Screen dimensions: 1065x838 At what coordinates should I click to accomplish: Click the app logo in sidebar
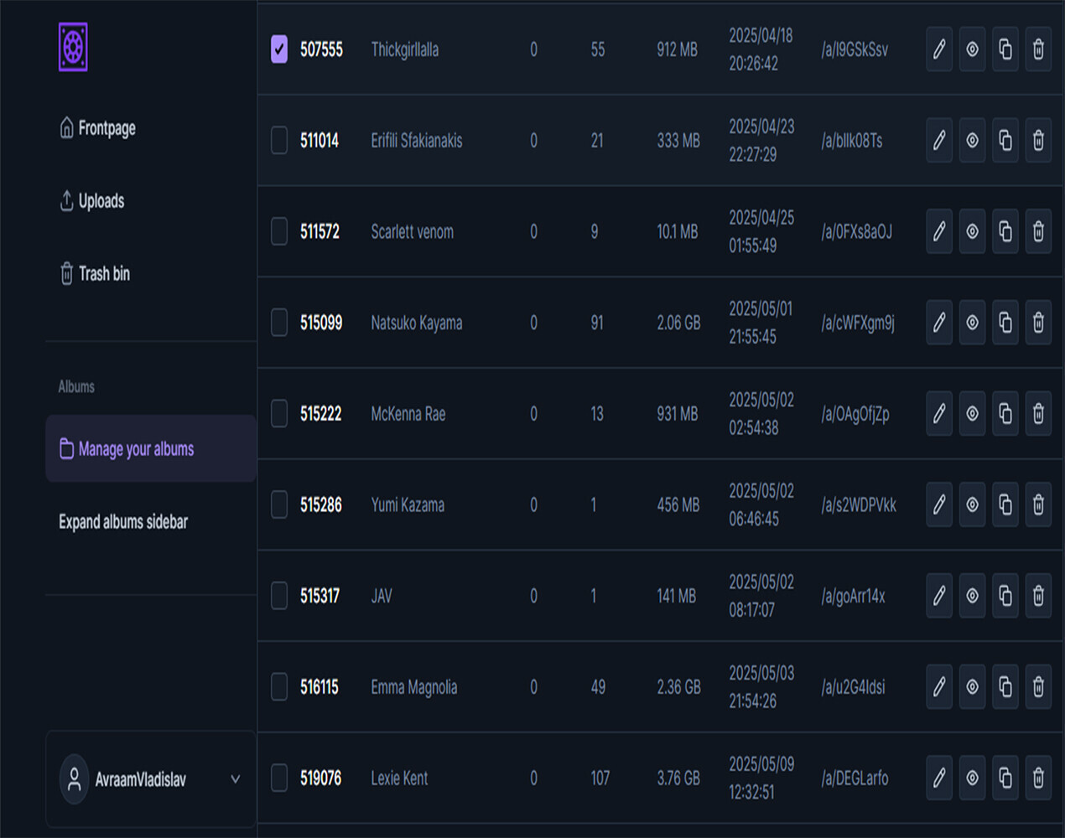point(73,47)
